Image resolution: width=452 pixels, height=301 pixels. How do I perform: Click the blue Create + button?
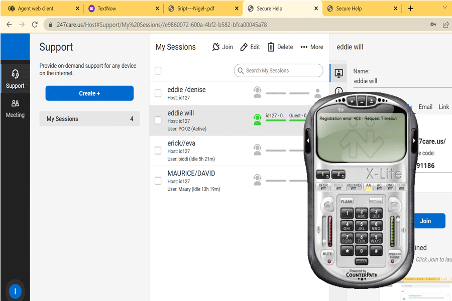pyautogui.click(x=89, y=93)
